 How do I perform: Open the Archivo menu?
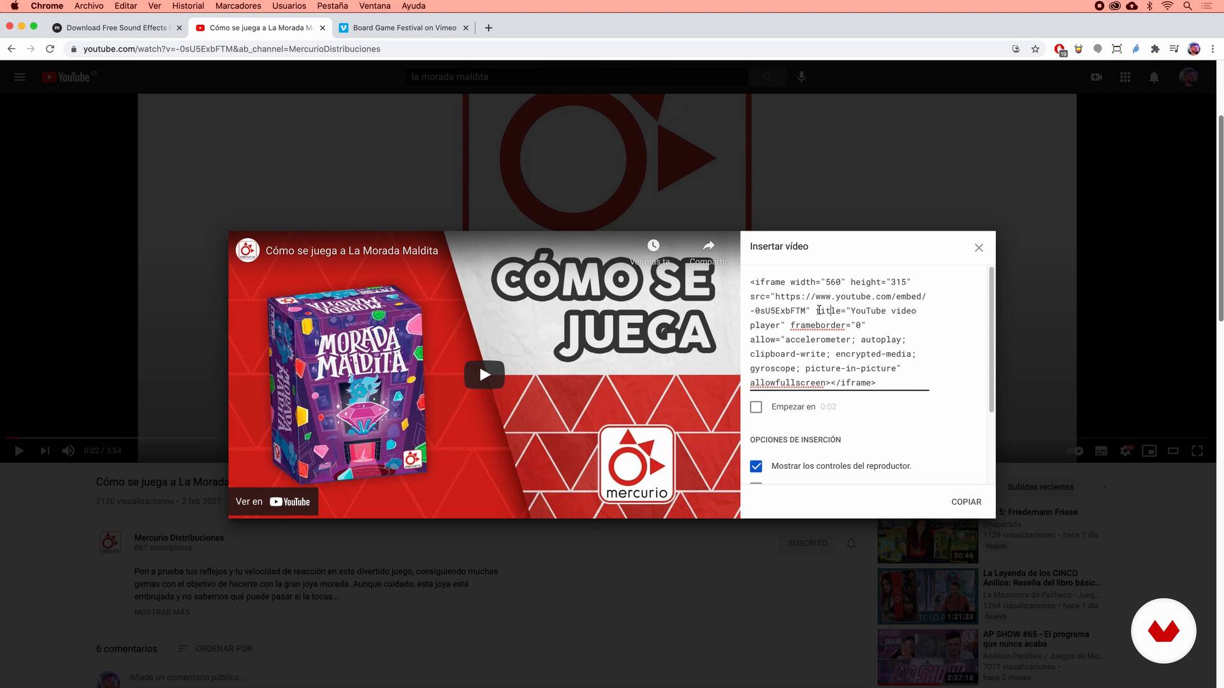89,6
